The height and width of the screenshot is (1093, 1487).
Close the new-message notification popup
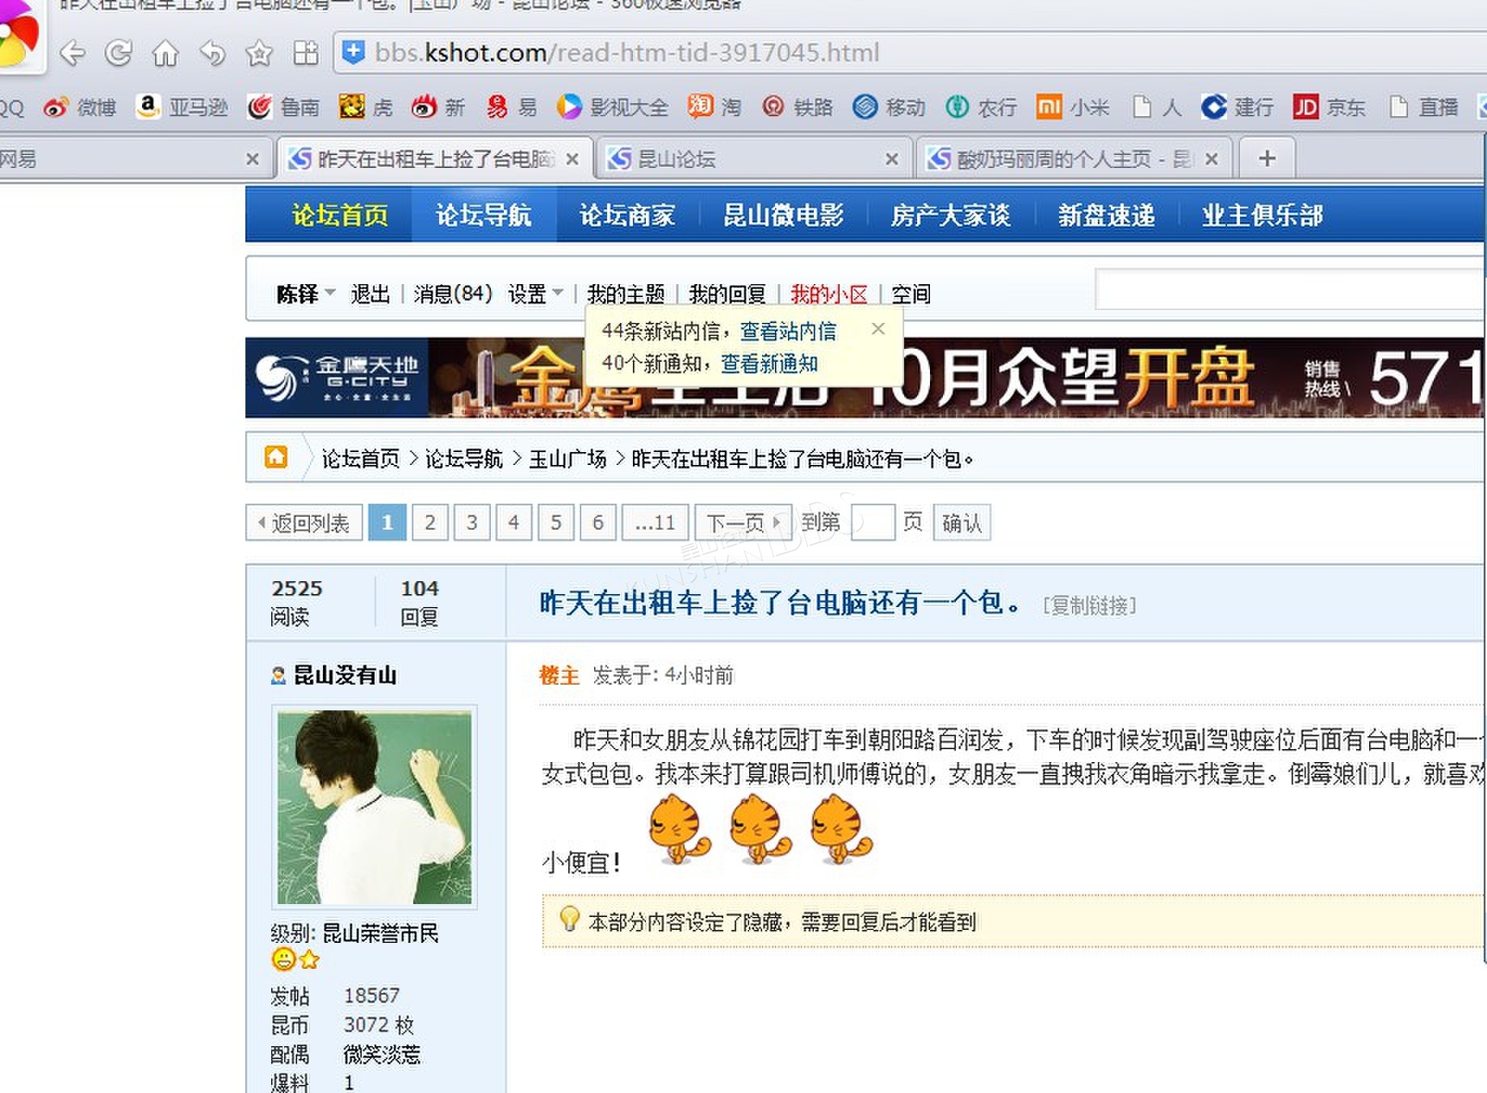click(x=878, y=329)
